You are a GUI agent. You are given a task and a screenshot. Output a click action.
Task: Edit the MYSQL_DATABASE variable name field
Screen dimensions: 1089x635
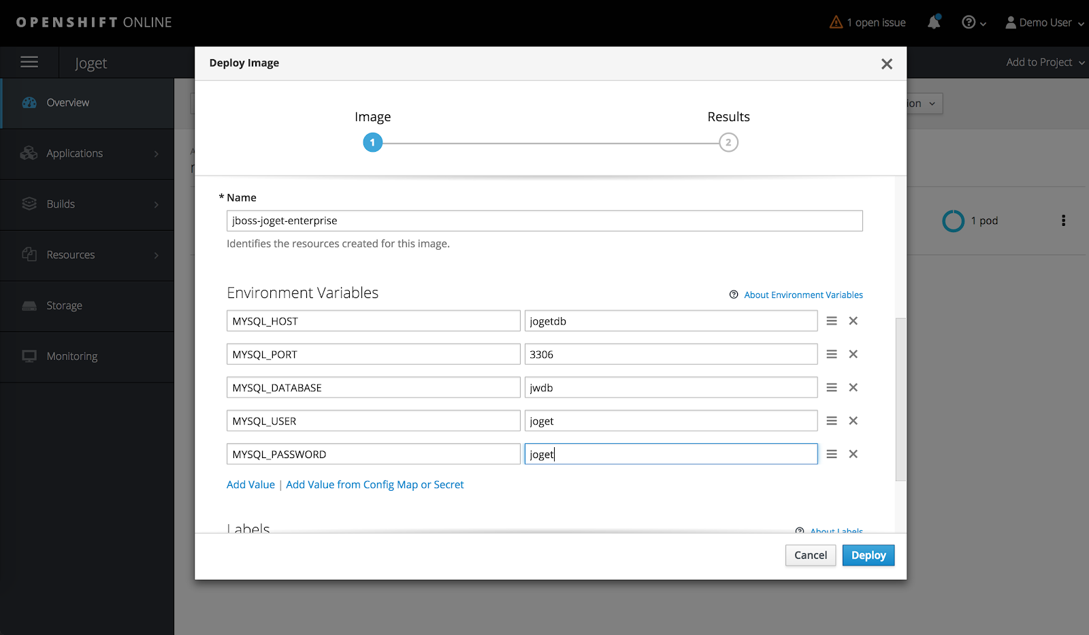(x=374, y=388)
